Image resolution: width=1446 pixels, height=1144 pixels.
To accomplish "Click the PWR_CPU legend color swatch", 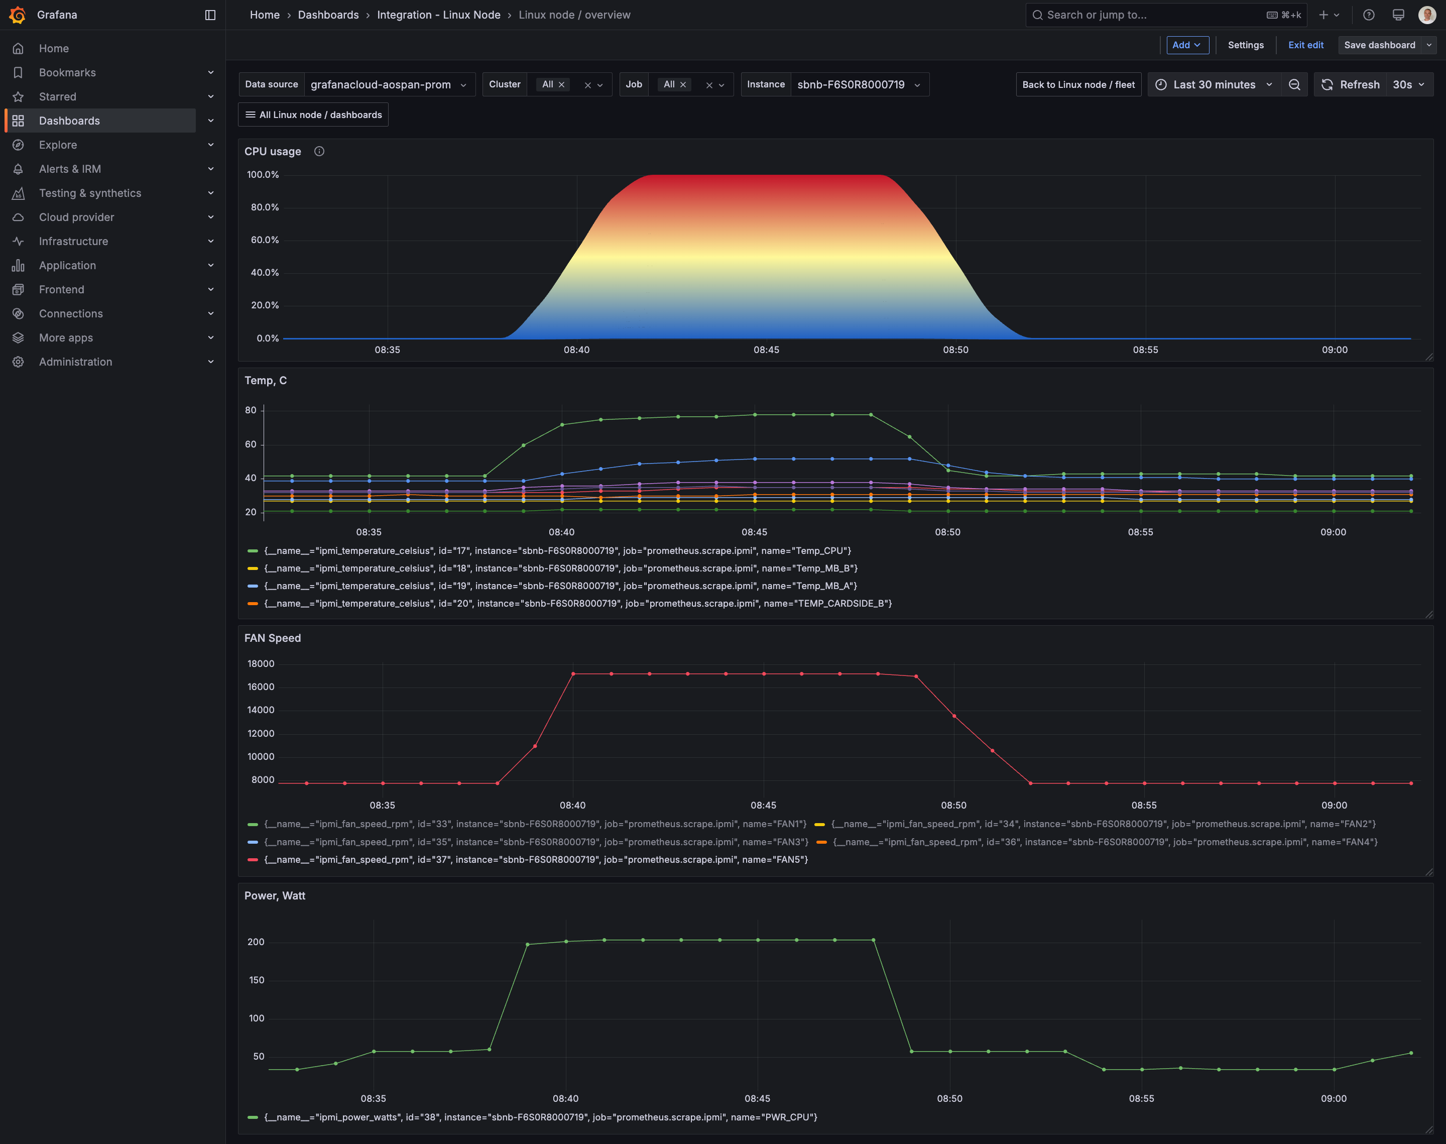I will tap(253, 1117).
